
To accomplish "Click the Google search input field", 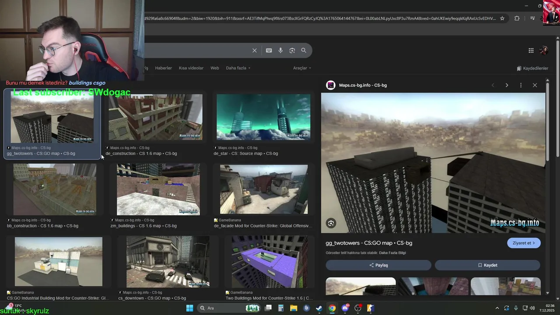I will click(197, 50).
